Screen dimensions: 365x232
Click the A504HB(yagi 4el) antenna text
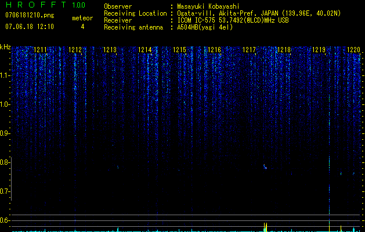point(205,27)
